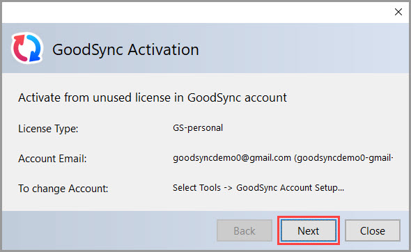Click the greyed-out Back button
This screenshot has height=252, width=411.
(x=245, y=230)
